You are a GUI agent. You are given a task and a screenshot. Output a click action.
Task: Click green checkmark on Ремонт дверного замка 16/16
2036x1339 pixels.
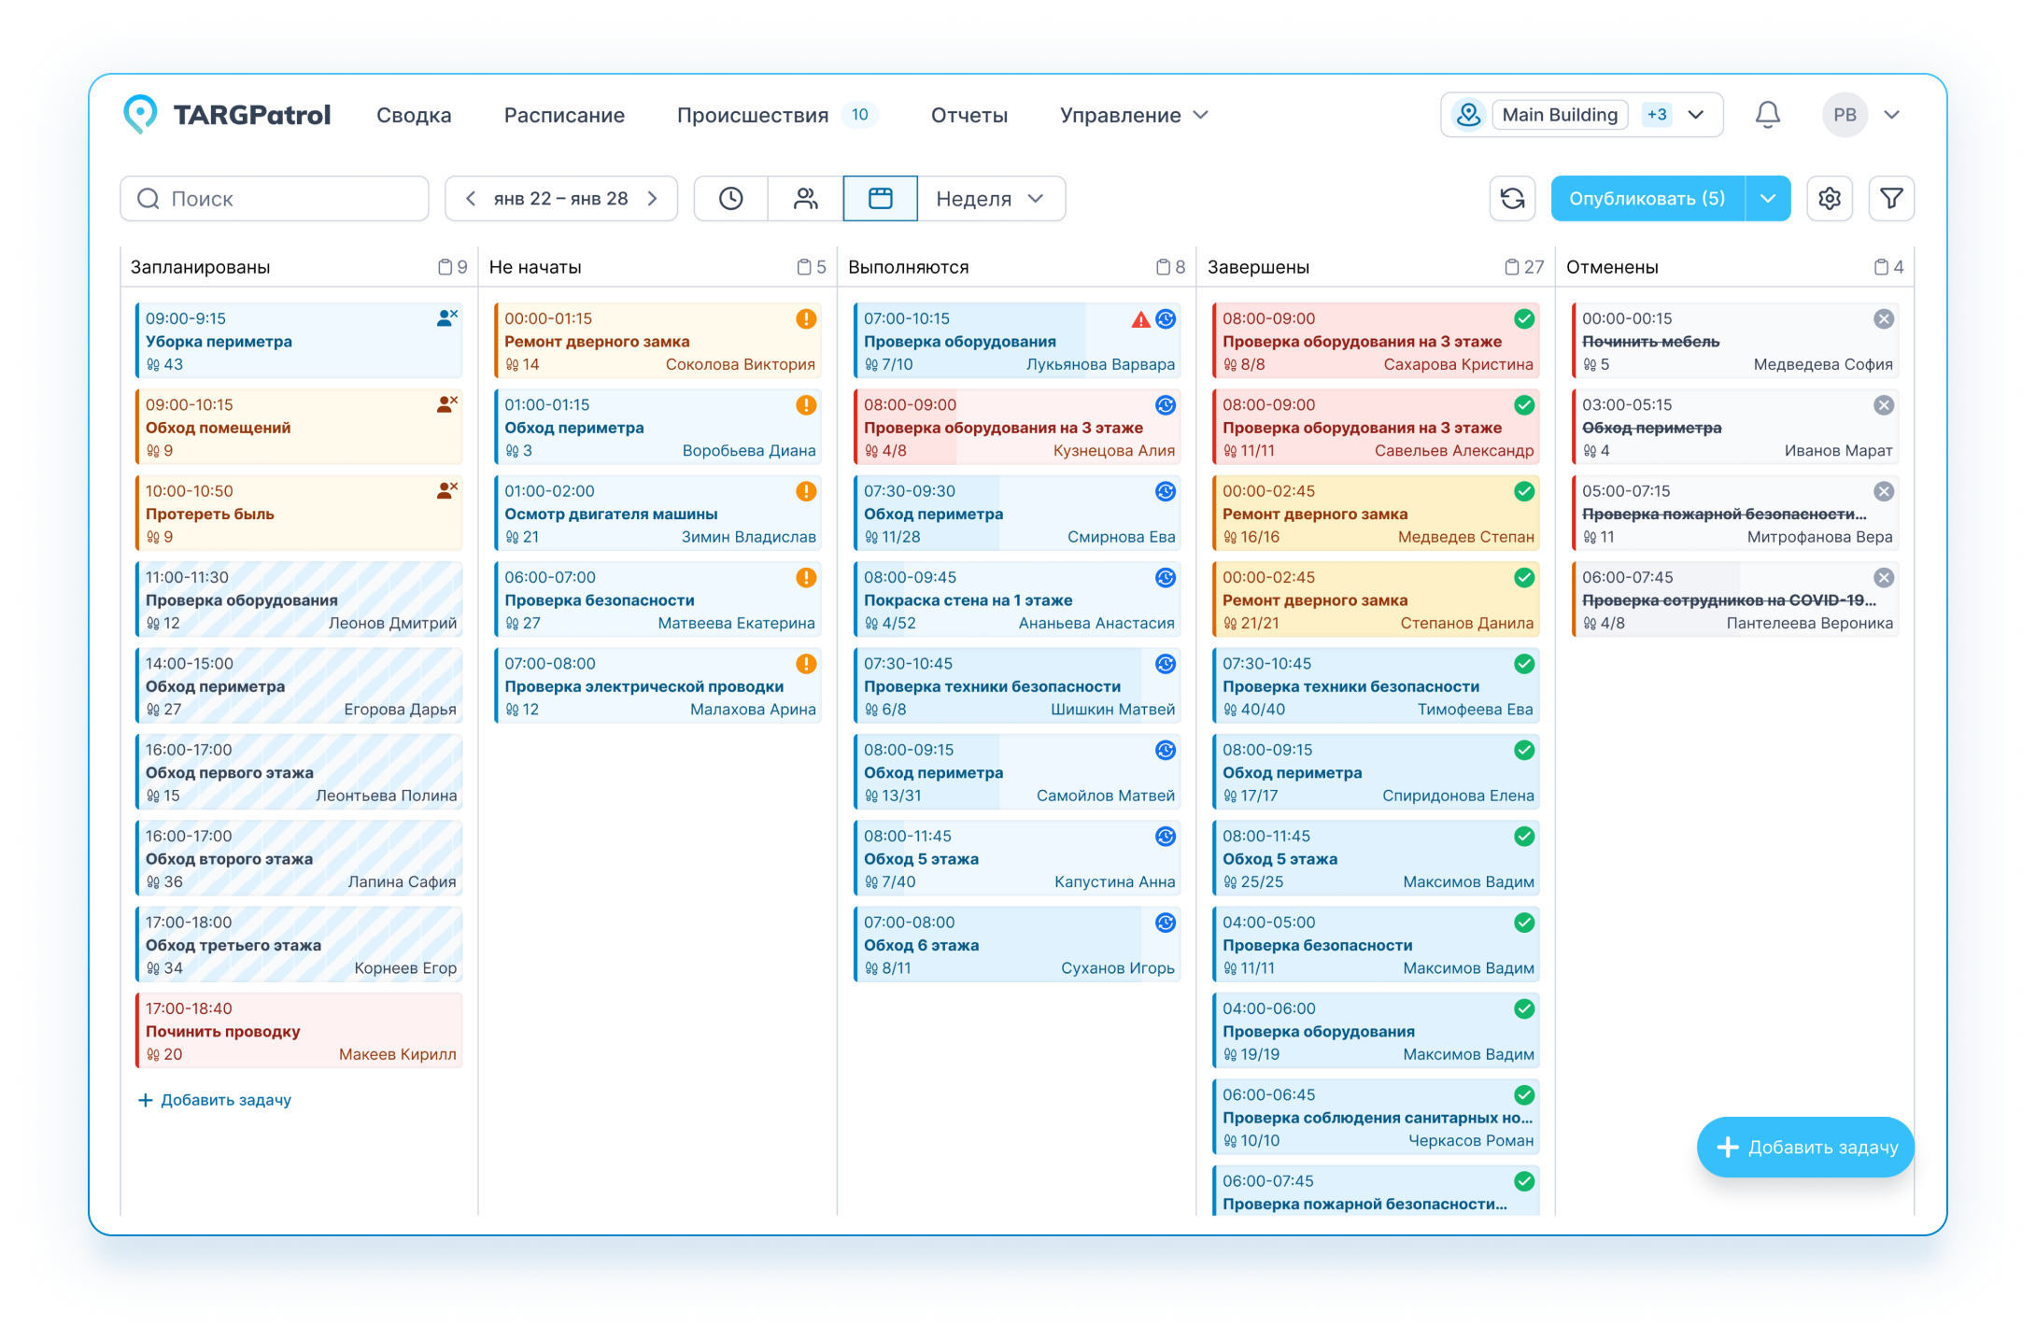(x=1524, y=491)
